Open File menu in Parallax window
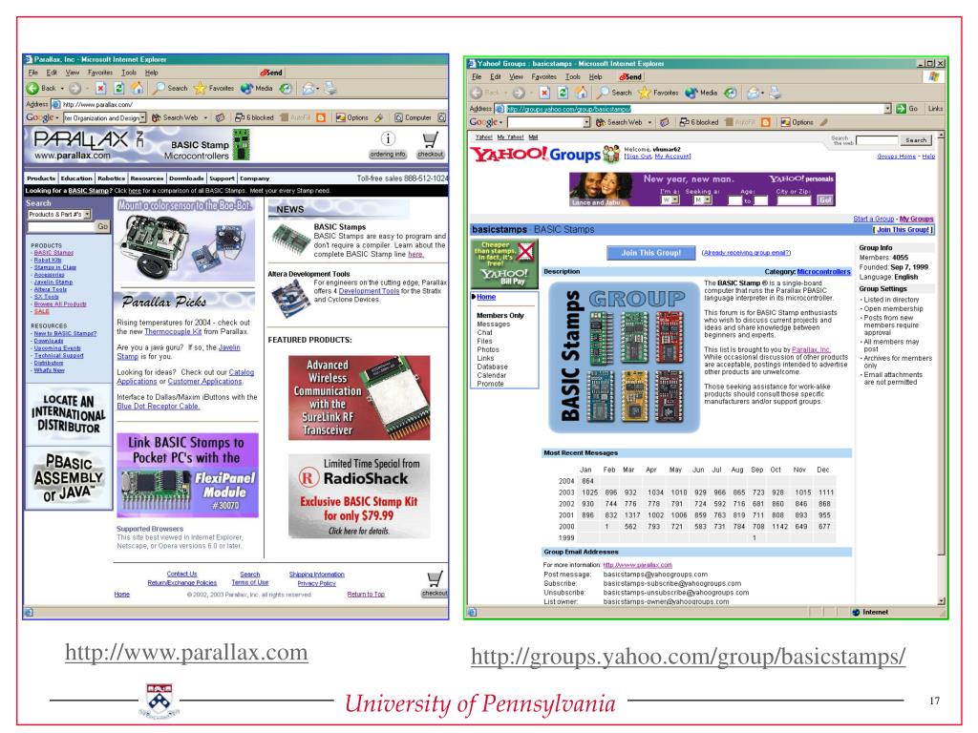This screenshot has width=978, height=733. point(32,73)
